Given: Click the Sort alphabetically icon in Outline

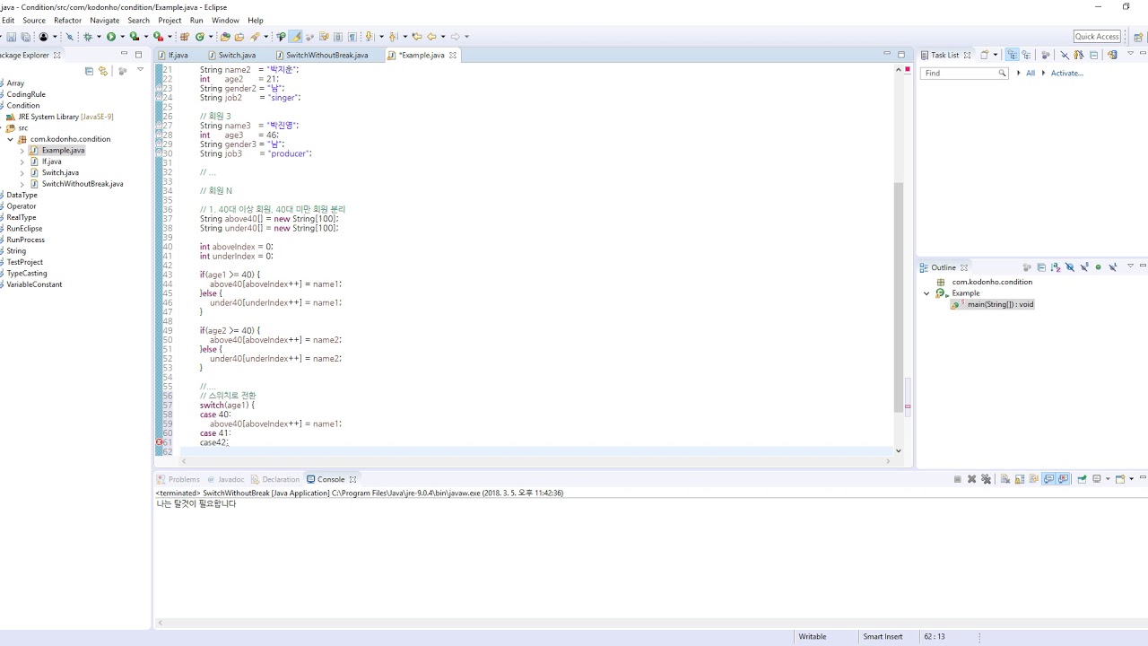Looking at the screenshot, I should pyautogui.click(x=1056, y=267).
